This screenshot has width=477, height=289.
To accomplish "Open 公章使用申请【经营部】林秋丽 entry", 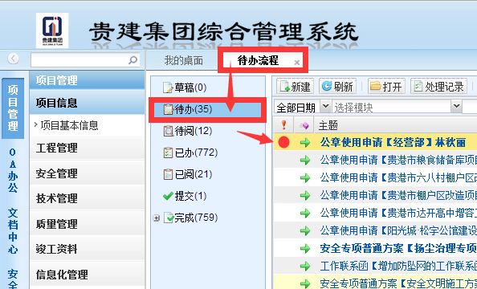I will (393, 142).
